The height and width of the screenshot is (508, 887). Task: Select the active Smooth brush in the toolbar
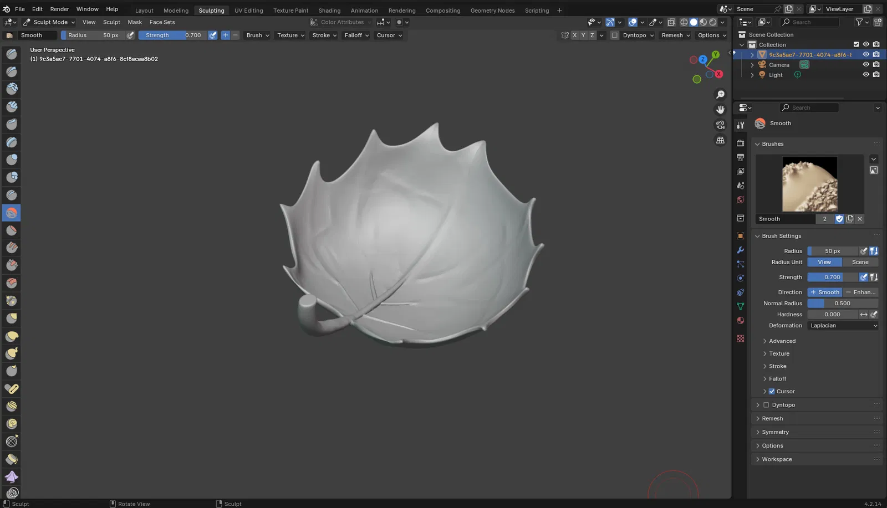point(12,213)
